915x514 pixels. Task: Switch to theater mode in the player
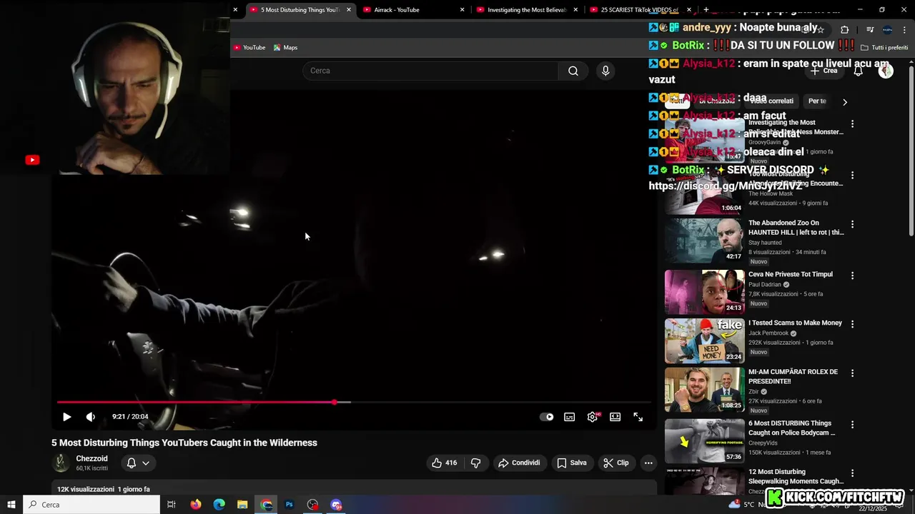(x=615, y=417)
